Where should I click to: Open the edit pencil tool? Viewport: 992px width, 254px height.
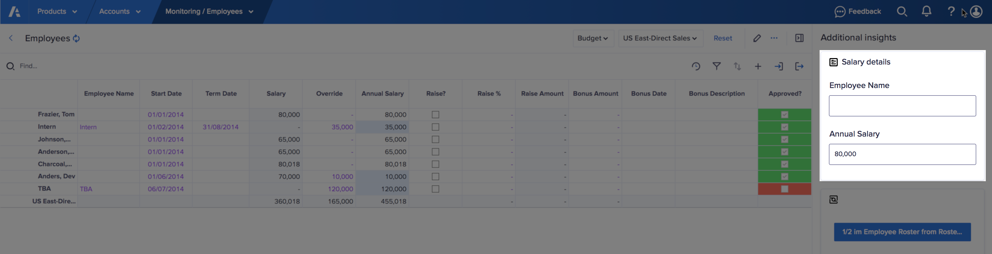point(757,38)
